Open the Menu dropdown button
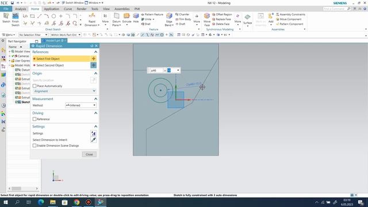Viewport: 368px width, 207px height. point(9,34)
